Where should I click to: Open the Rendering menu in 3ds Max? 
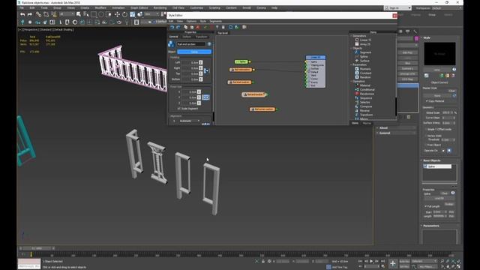(x=160, y=8)
